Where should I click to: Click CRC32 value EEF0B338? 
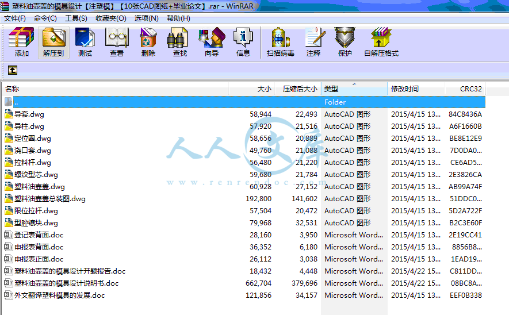465,295
